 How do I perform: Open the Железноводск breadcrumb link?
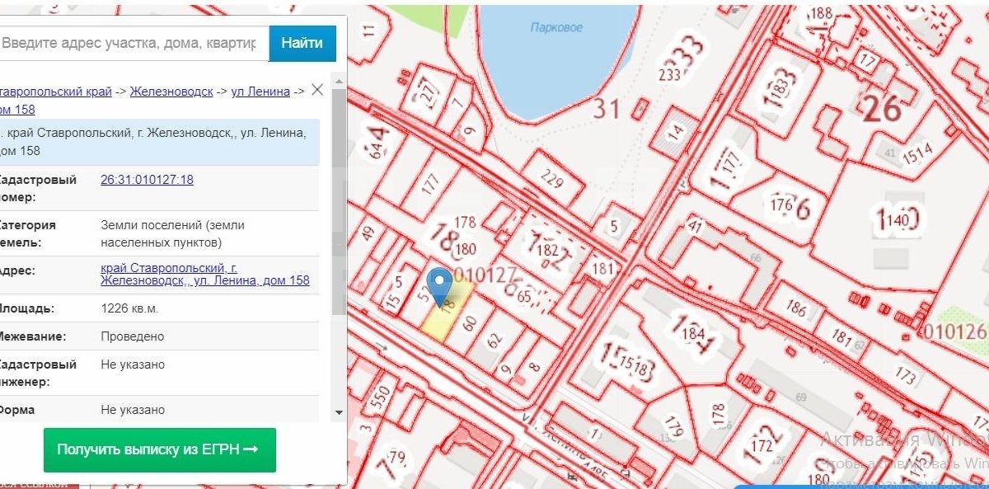(171, 92)
